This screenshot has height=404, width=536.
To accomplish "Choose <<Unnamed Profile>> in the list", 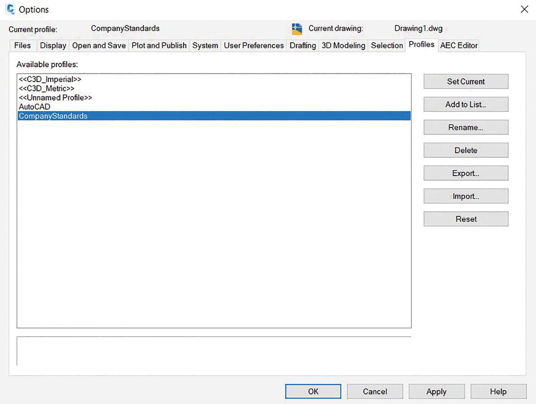I will point(214,98).
